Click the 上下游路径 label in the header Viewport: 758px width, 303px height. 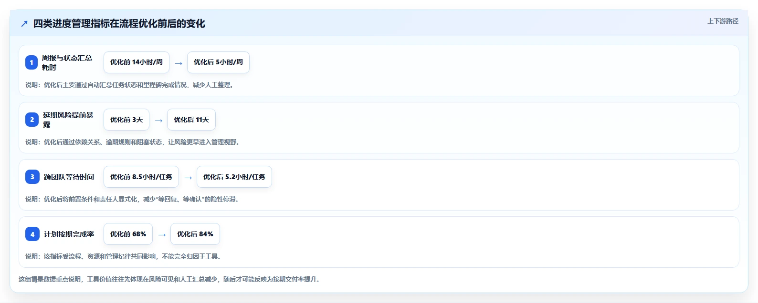pos(723,21)
